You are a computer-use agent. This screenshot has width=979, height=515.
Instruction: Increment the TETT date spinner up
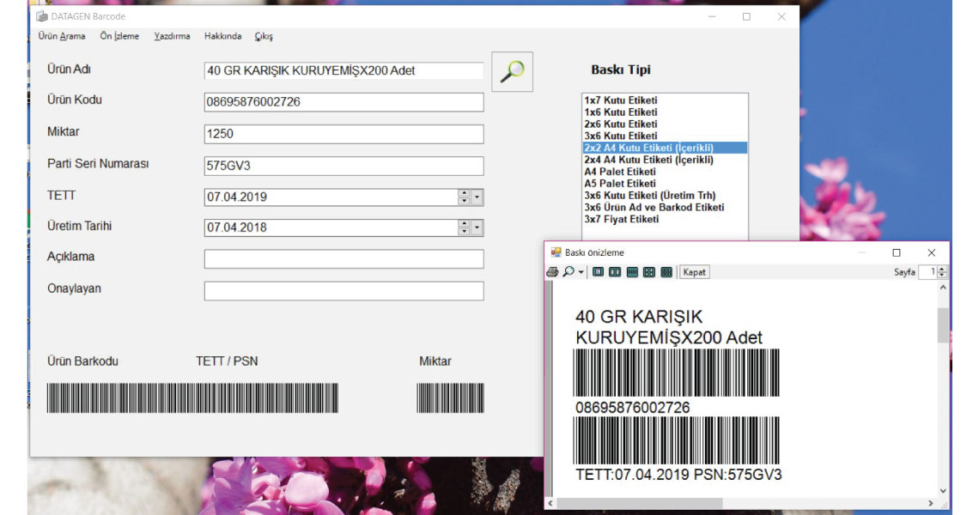464,193
